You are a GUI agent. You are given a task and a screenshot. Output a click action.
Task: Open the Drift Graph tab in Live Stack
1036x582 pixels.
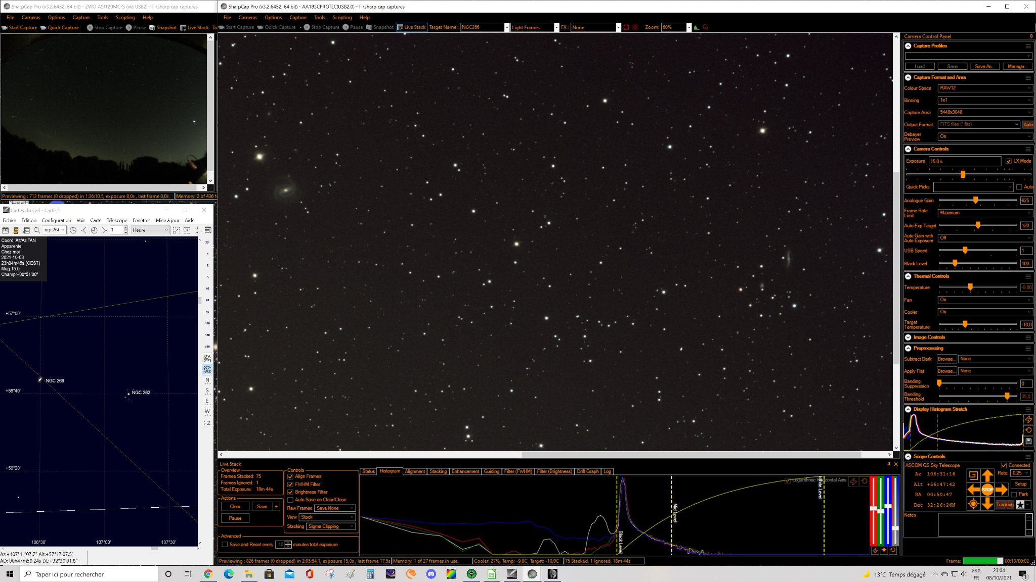point(588,471)
